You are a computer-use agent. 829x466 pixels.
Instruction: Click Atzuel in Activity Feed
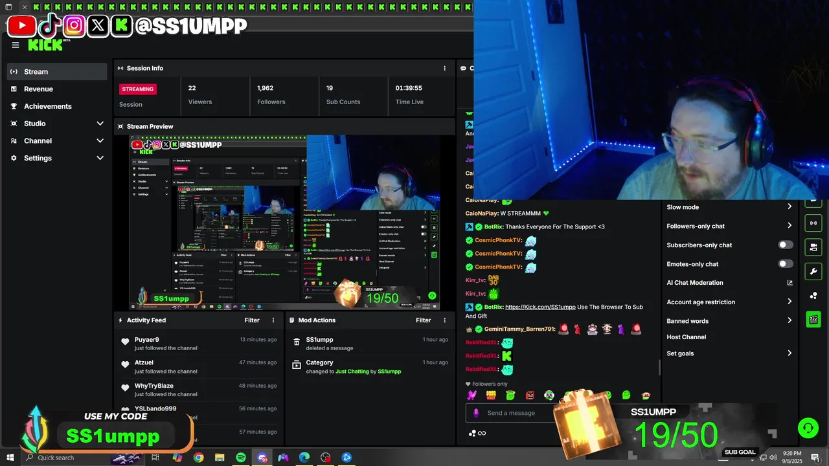144,362
